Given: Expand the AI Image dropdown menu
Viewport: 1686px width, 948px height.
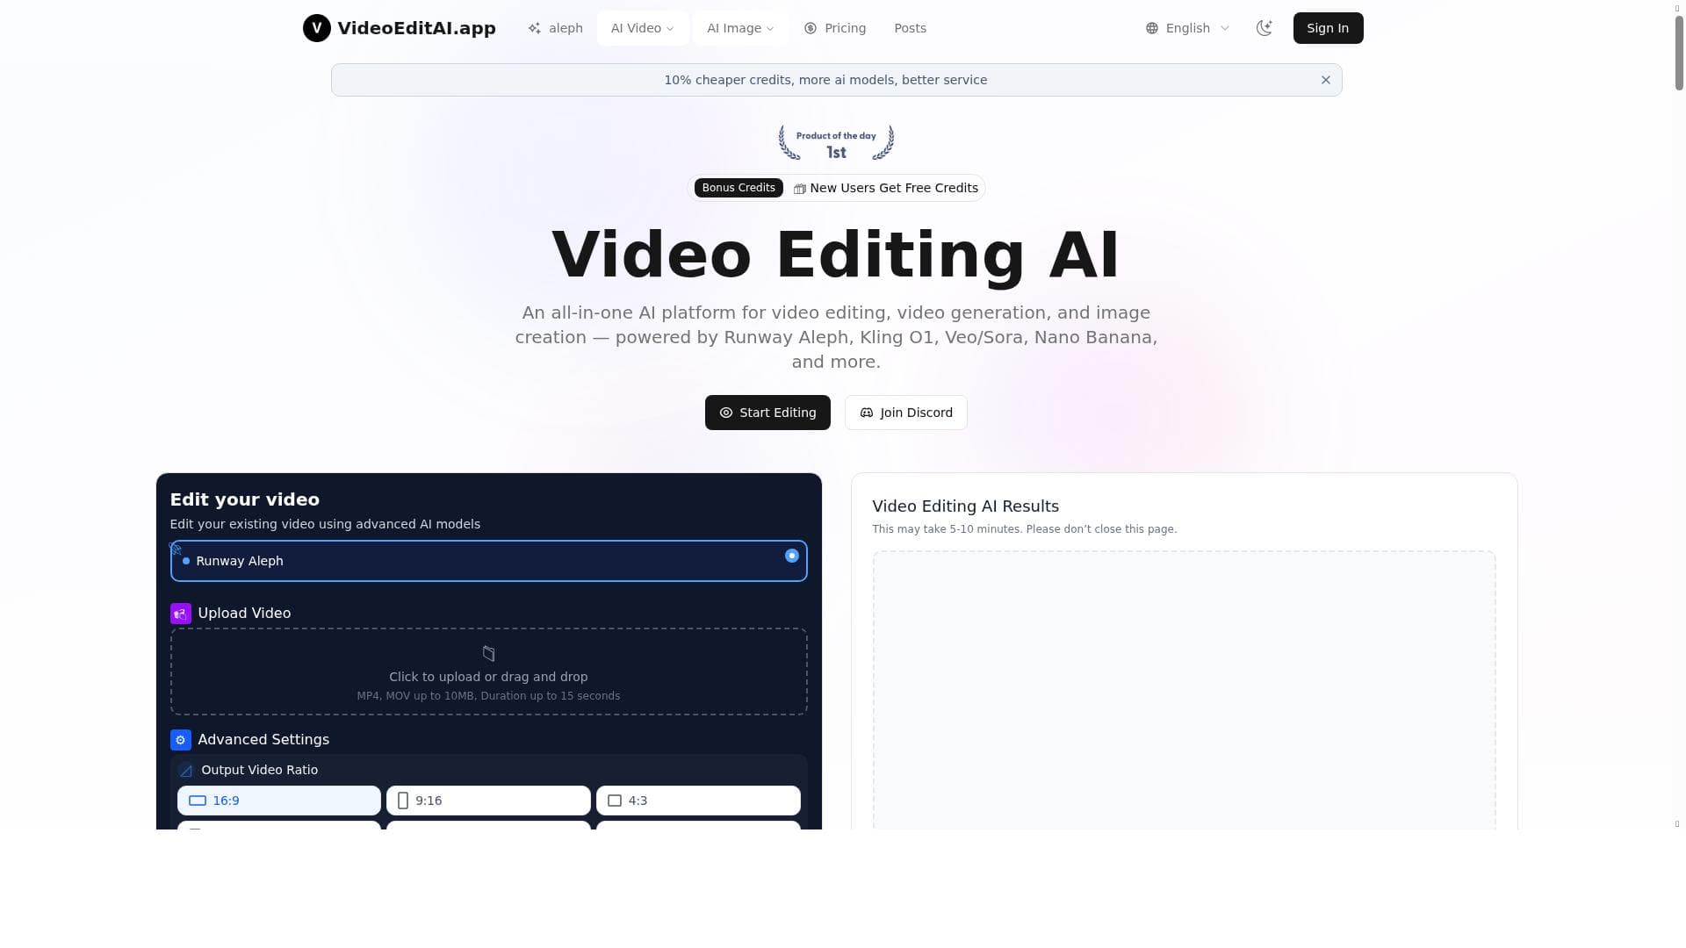Looking at the screenshot, I should point(740,28).
